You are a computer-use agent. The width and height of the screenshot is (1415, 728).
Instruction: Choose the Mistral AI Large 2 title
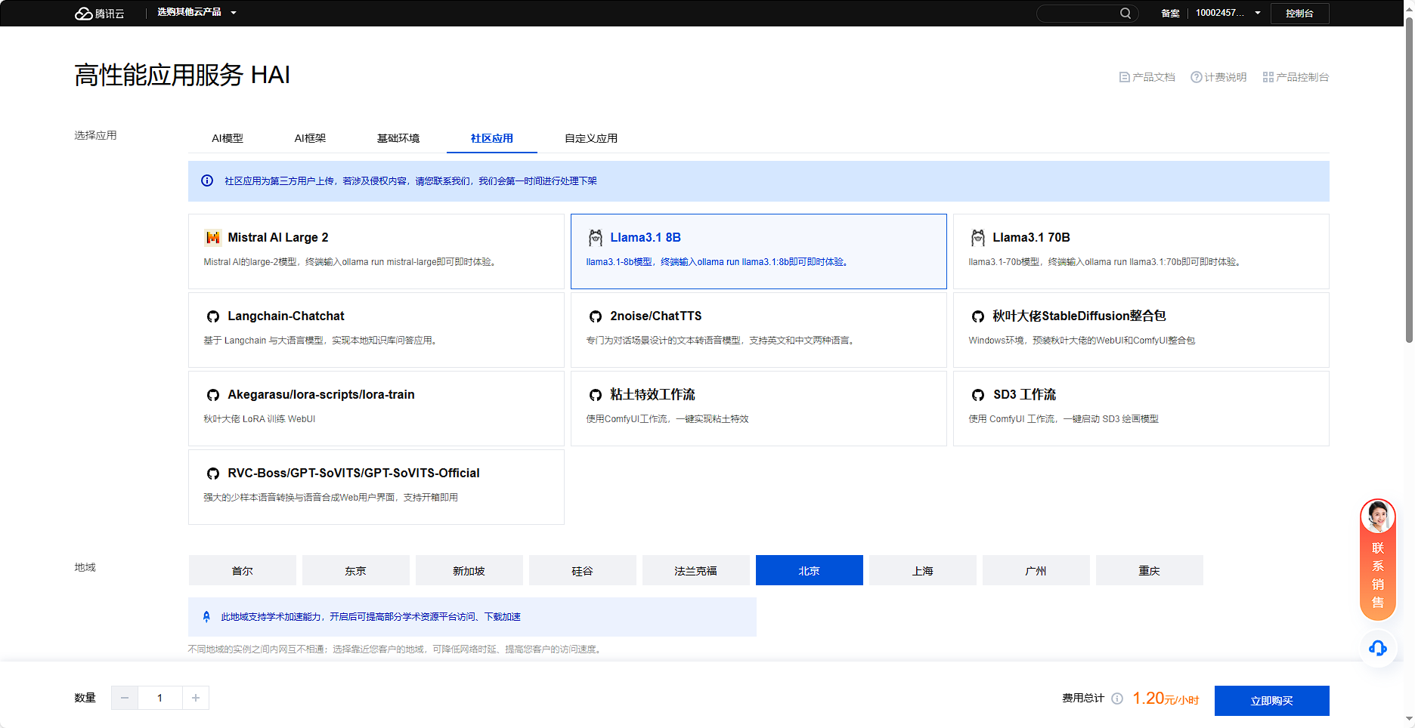coord(278,237)
